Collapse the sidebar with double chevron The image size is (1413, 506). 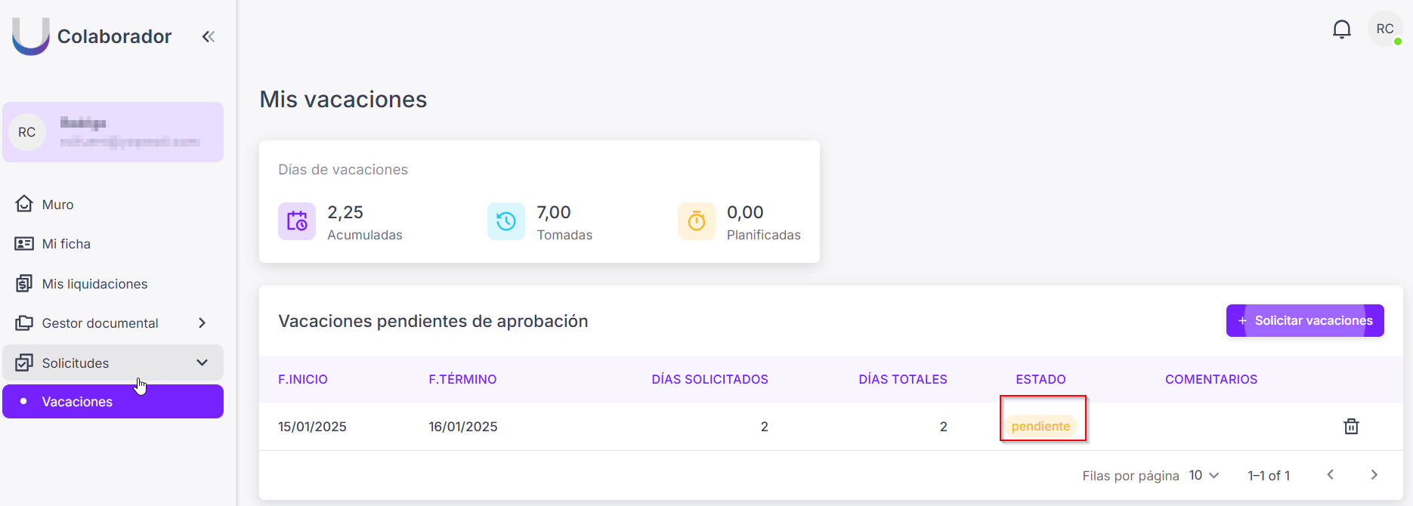(x=209, y=36)
